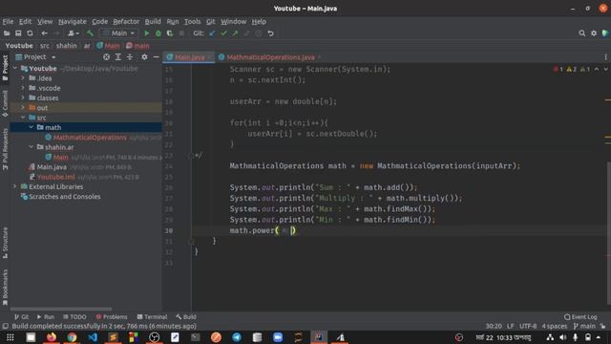Click the main git branch widget
Screen dimensions: 611x344
click(x=584, y=326)
